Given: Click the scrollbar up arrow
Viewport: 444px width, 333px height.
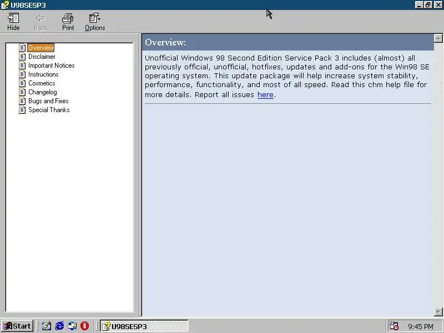Looking at the screenshot, I should tap(438, 38).
